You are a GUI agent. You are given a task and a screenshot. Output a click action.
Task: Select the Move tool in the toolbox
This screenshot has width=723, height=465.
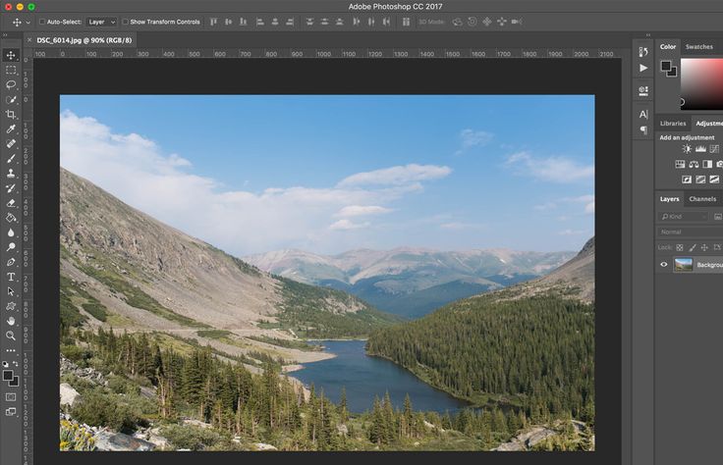(11, 55)
